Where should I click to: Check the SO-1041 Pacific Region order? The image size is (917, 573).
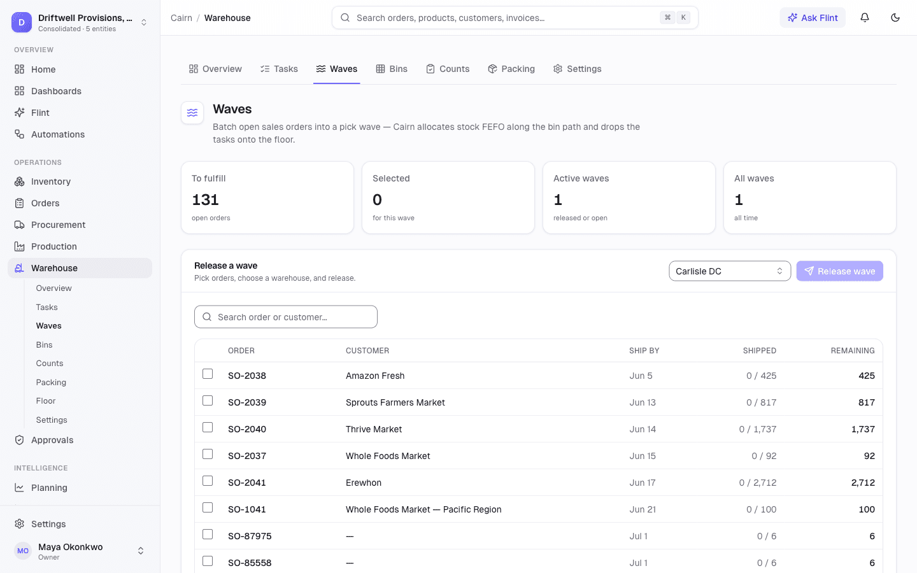[x=208, y=507]
